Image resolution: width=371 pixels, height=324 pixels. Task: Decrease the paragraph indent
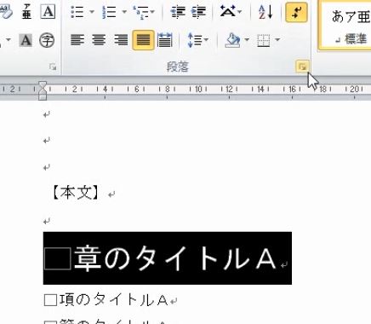point(178,12)
